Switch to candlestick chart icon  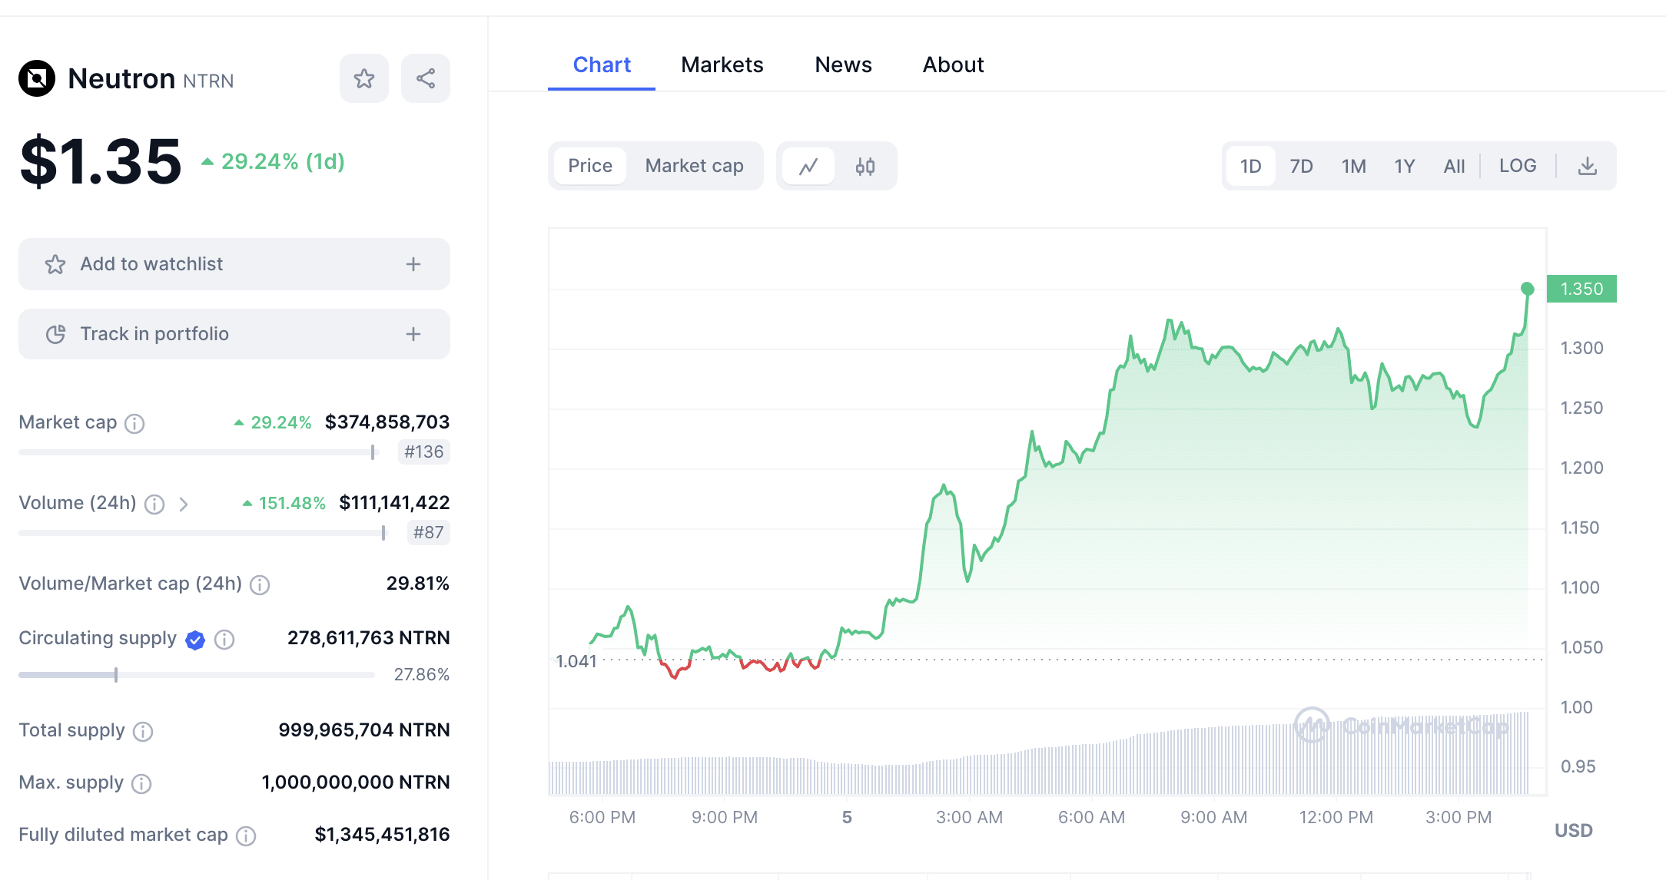click(865, 166)
